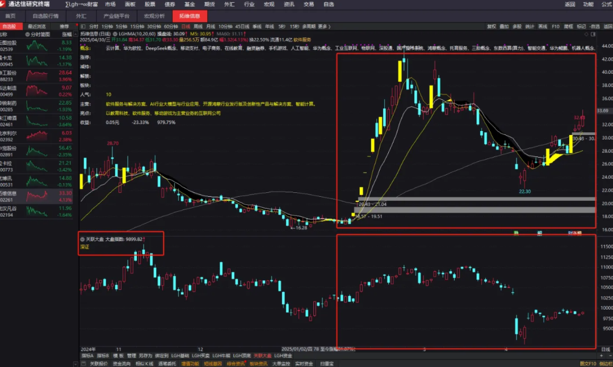This screenshot has width=613, height=367.
Task: Toggle the panel layout icon before 分时
Action: coord(83,27)
